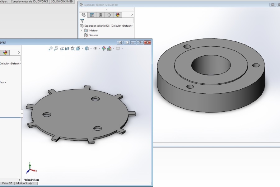This screenshot has width=280, height=187.
Task: Open the Display Style dropdown arrow
Action: 91,49
